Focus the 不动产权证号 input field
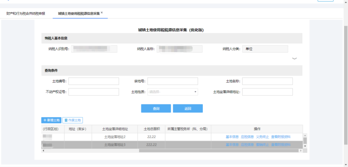The height and width of the screenshot is (167, 348). pos(94,92)
